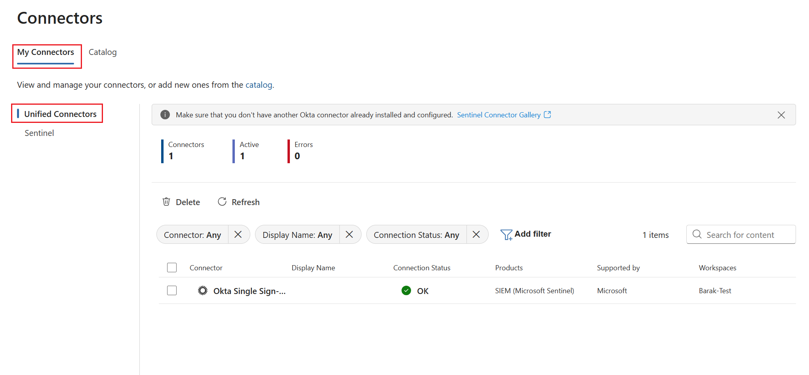
Task: Open Add filter using the funnel icon
Action: [506, 234]
